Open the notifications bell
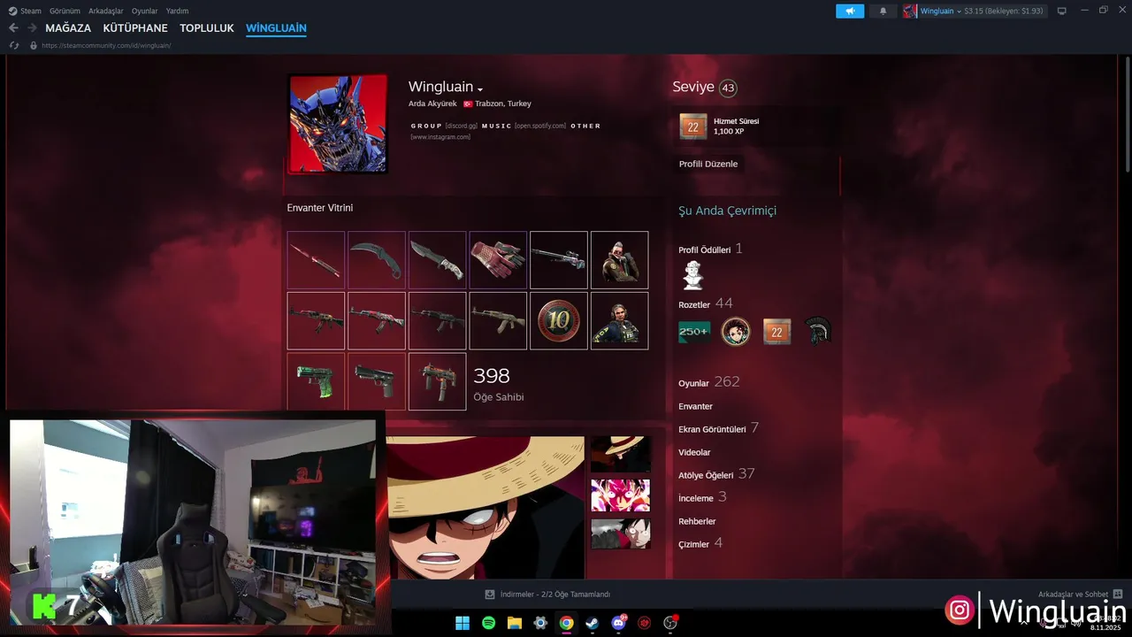The image size is (1132, 637). 883,11
